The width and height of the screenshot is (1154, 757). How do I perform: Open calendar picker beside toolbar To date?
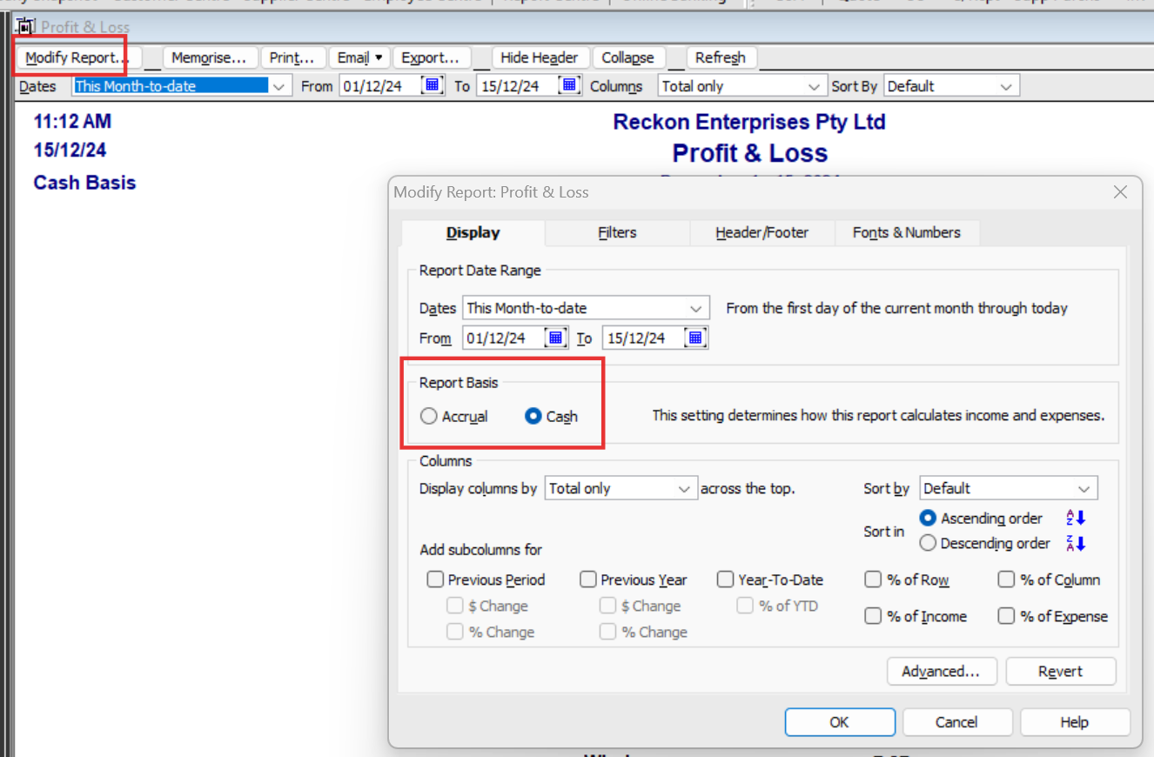(x=569, y=85)
